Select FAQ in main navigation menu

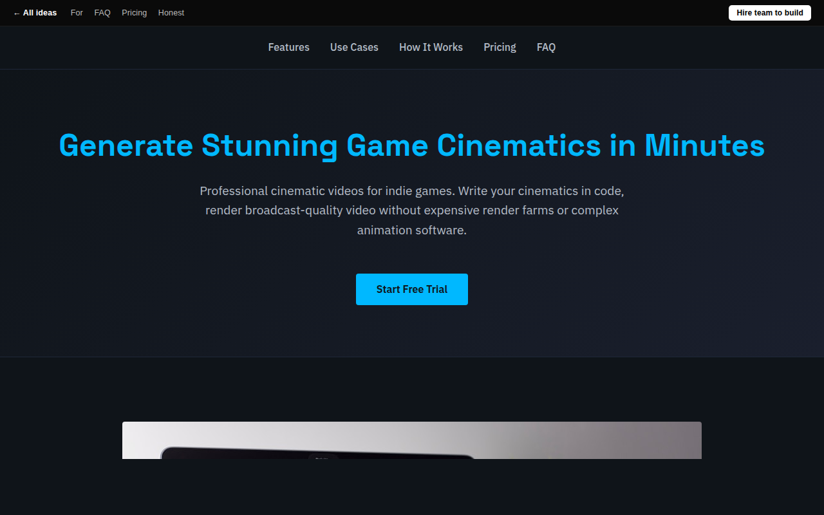point(546,47)
